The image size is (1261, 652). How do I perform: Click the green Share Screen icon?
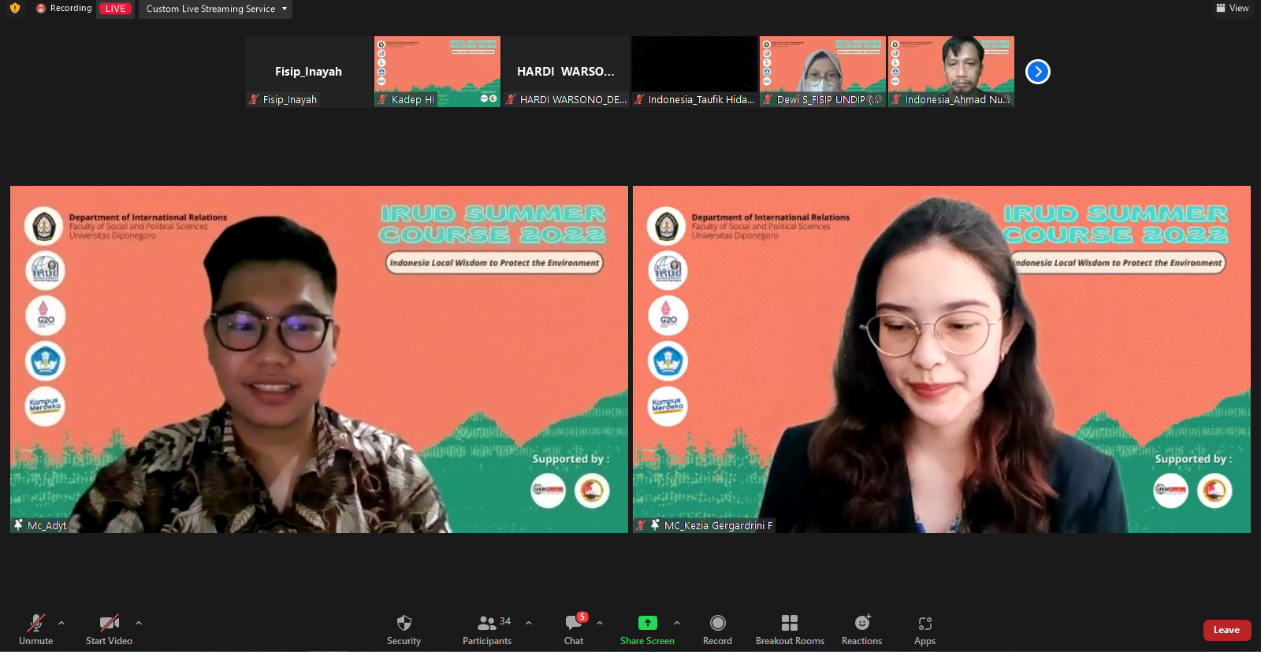point(647,623)
